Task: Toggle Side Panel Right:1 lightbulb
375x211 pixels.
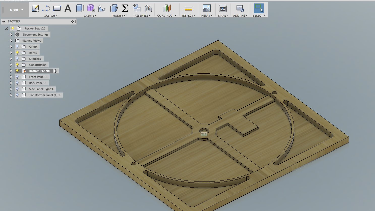Action: click(17, 89)
